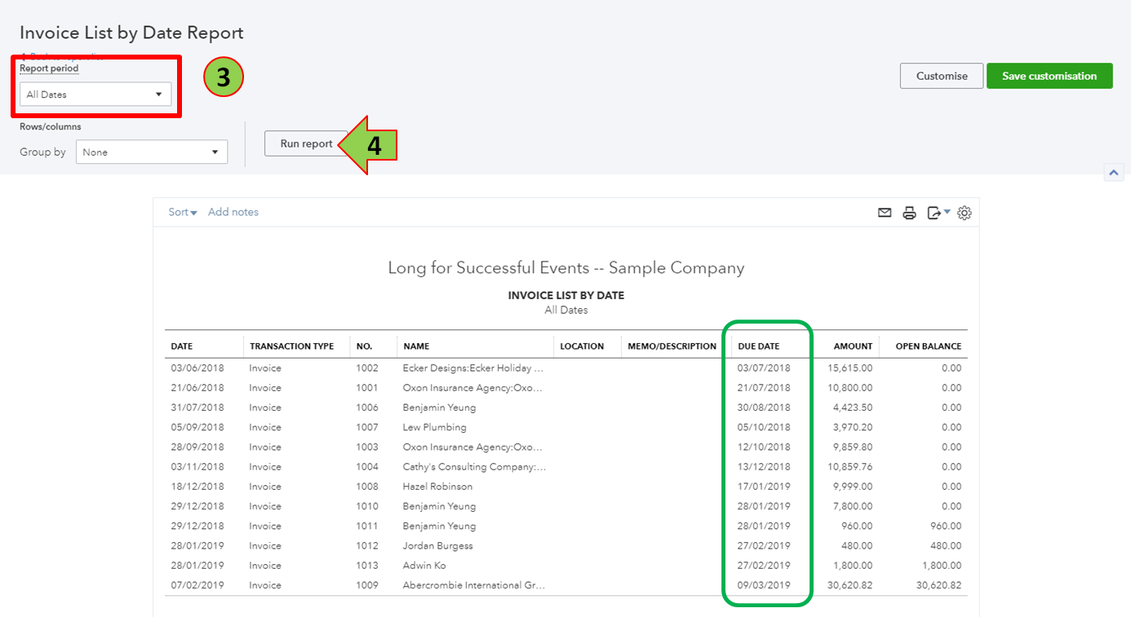Open the Group by dropdown set to None

click(x=151, y=152)
